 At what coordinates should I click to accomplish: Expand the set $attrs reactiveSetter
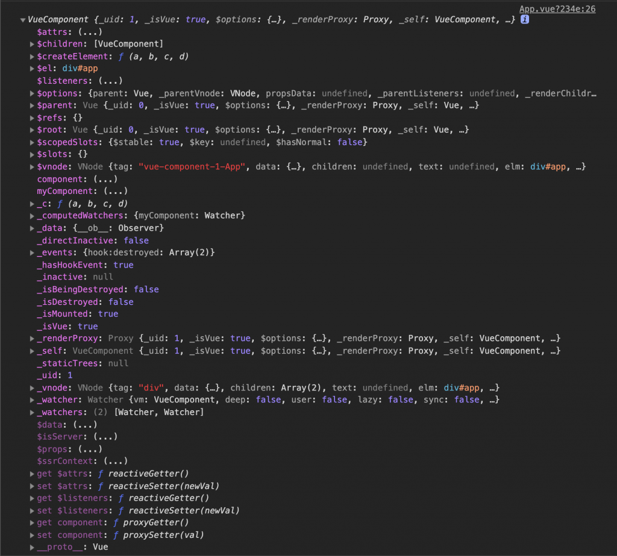(x=32, y=486)
